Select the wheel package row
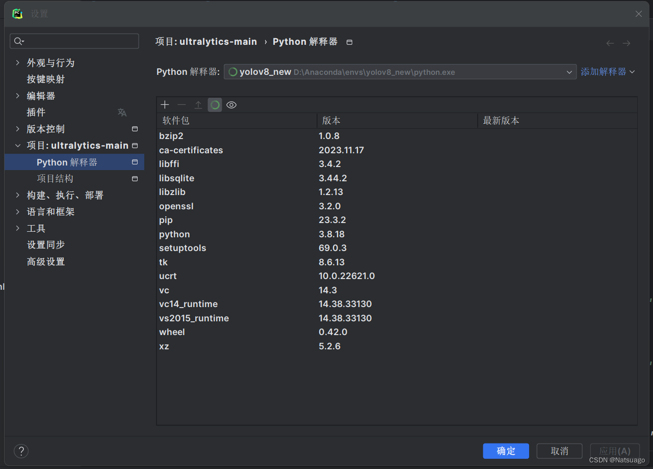Image resolution: width=653 pixels, height=469 pixels. [x=397, y=332]
